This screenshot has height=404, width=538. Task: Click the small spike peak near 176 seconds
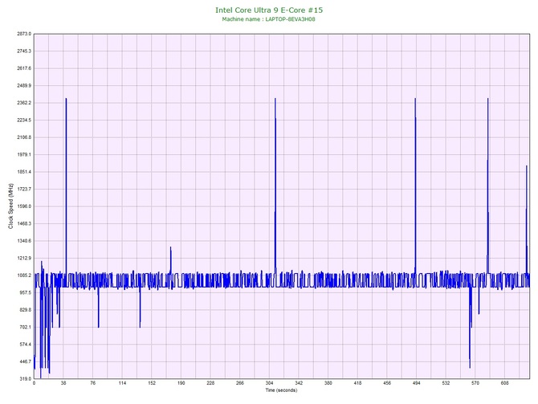[x=170, y=247]
